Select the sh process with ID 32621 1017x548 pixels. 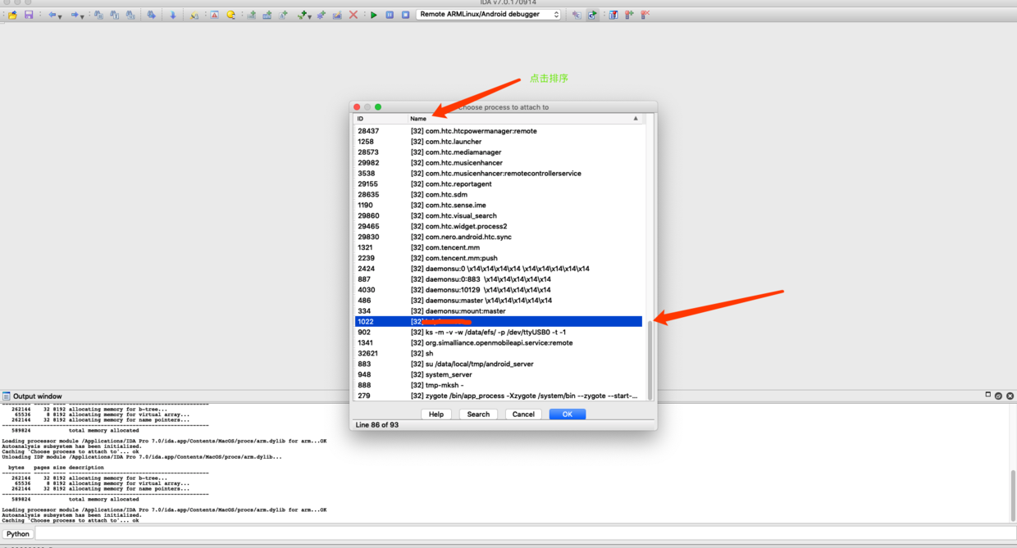499,354
